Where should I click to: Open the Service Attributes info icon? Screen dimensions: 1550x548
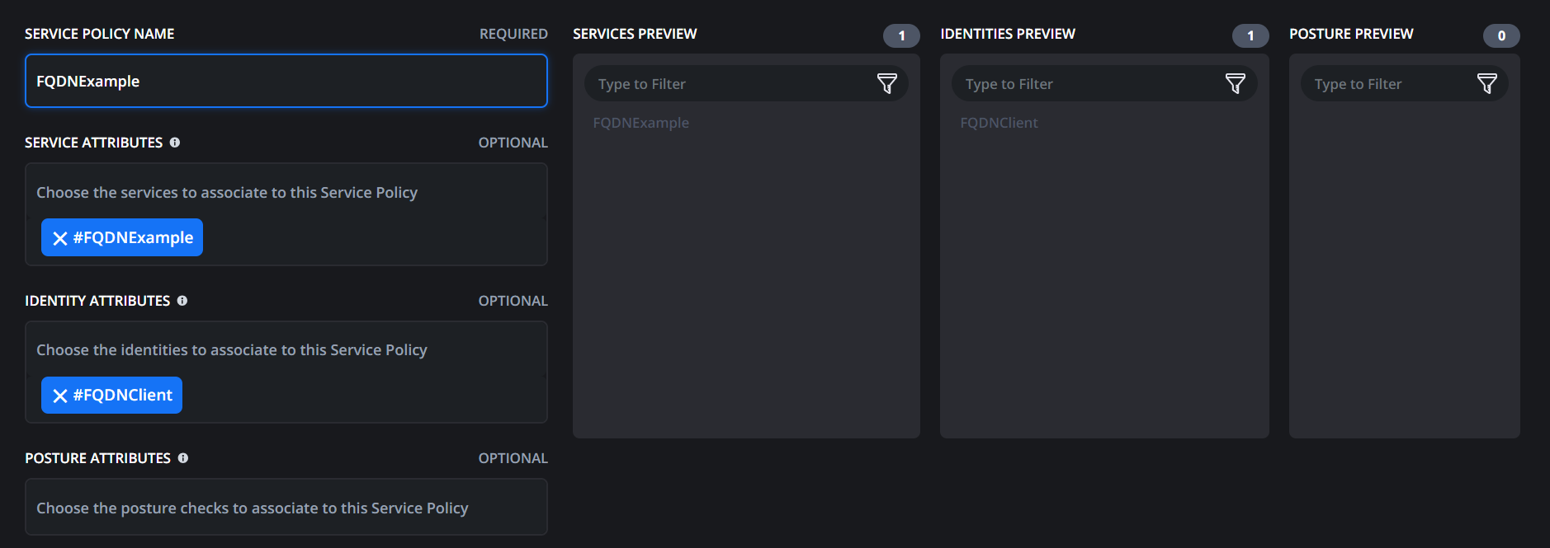[175, 143]
